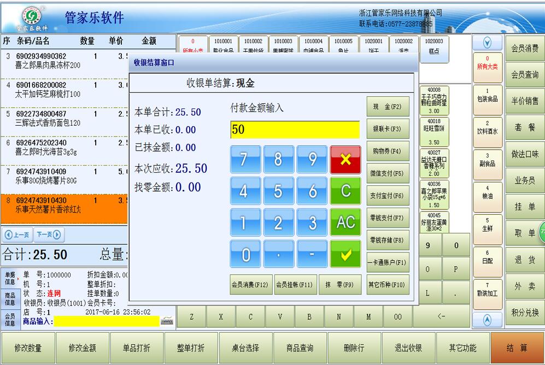Click 零钱存储(F8) button
Viewport: 545px width, 365px height.
(x=388, y=240)
